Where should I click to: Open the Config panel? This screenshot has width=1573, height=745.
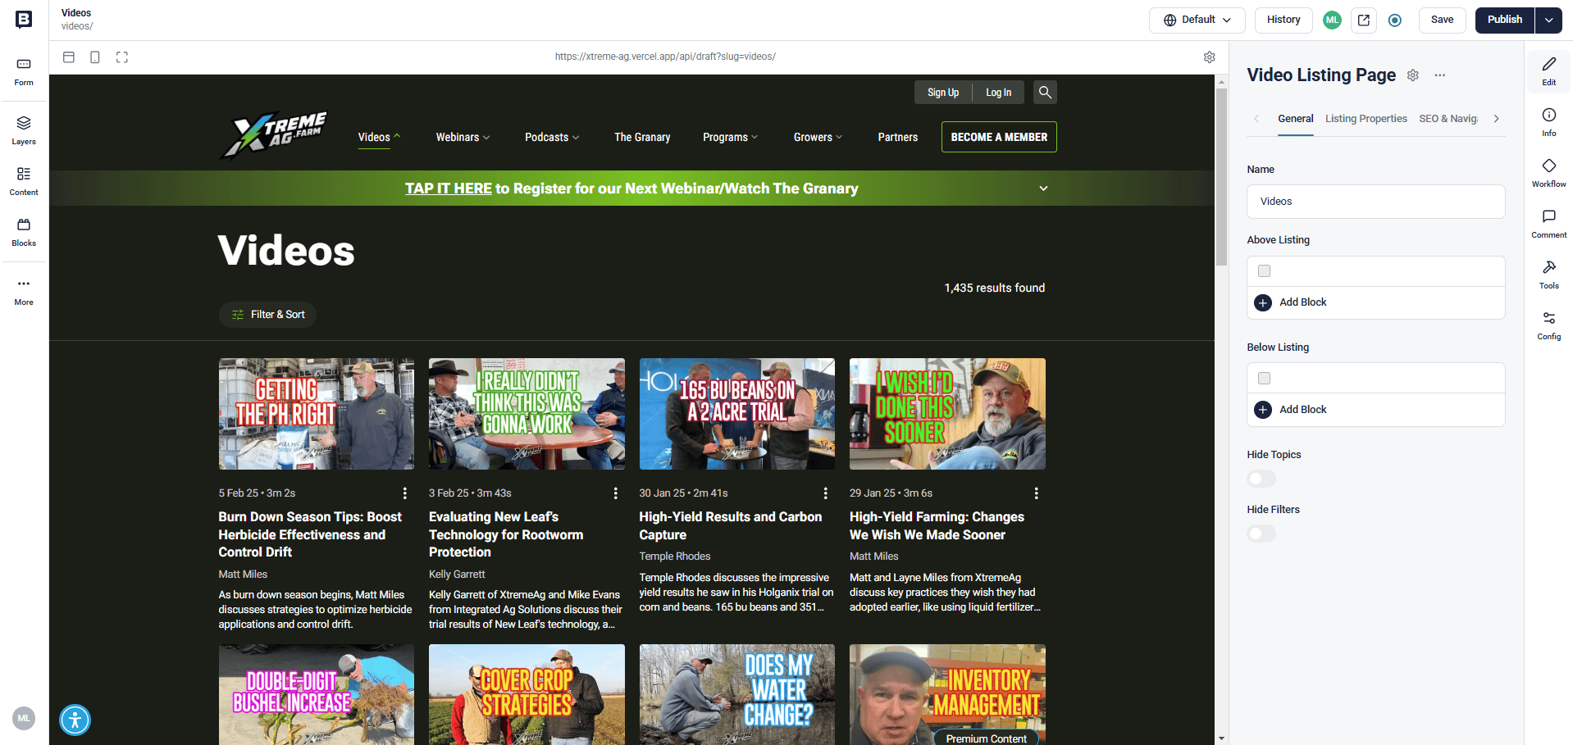[1548, 325]
